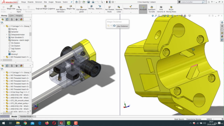224x126 pixels.
Task: Toggle the synchronize view icon in Bileşen Önizlemesi
Action: pyautogui.click(x=114, y=26)
